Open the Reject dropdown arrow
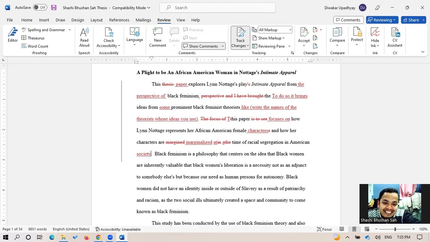This screenshot has height=242, width=430. point(321,30)
